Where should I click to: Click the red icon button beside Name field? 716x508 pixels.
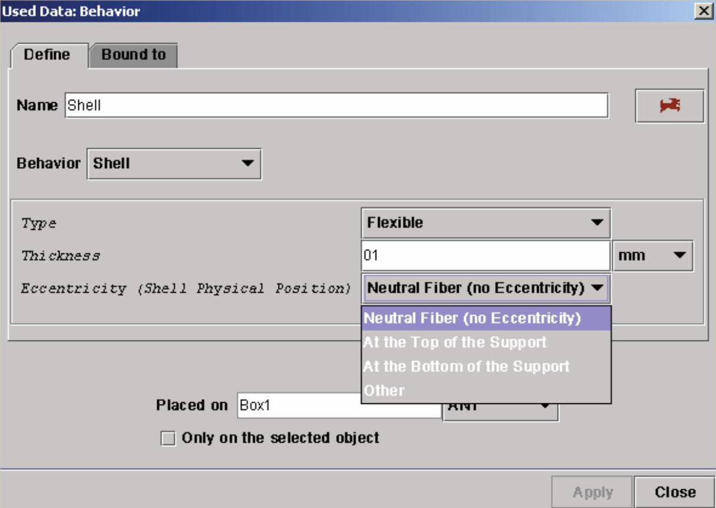[x=669, y=106]
